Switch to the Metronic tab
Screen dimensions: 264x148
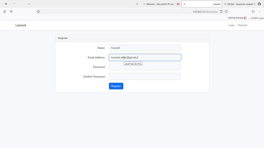pyautogui.click(x=161, y=4)
